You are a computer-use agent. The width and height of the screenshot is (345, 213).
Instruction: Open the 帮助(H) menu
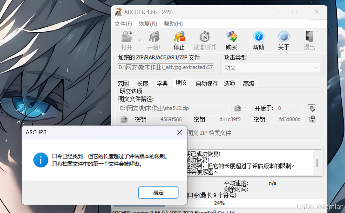173,24
